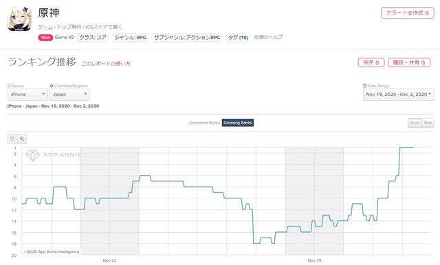Click the ジャンル: RPG tag
440x265 pixels.
click(x=130, y=38)
